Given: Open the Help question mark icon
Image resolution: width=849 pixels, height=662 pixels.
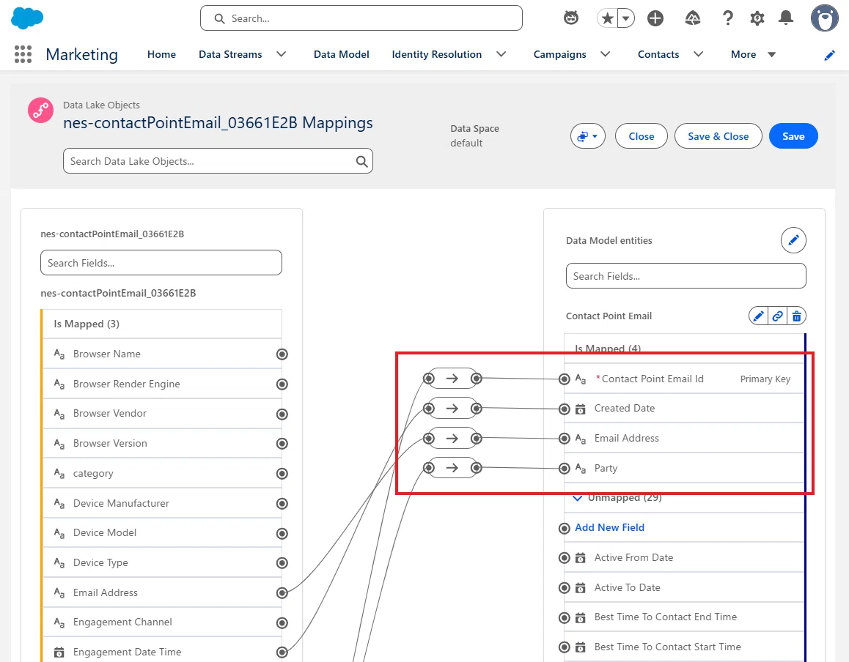Looking at the screenshot, I should coord(728,18).
